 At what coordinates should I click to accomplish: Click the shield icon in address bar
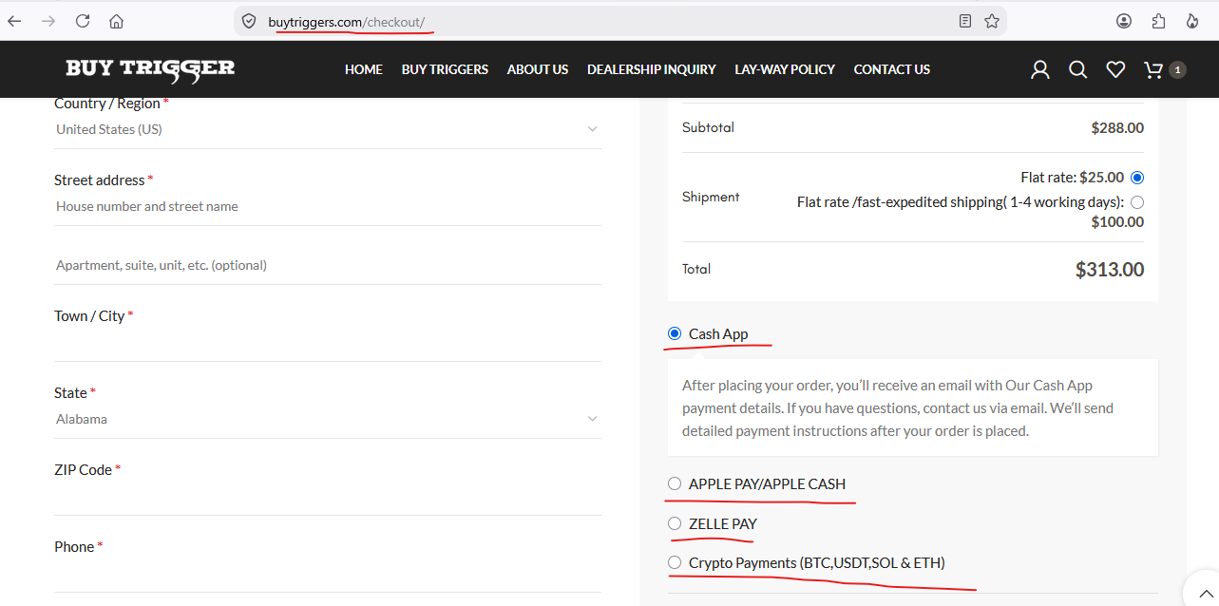(249, 21)
